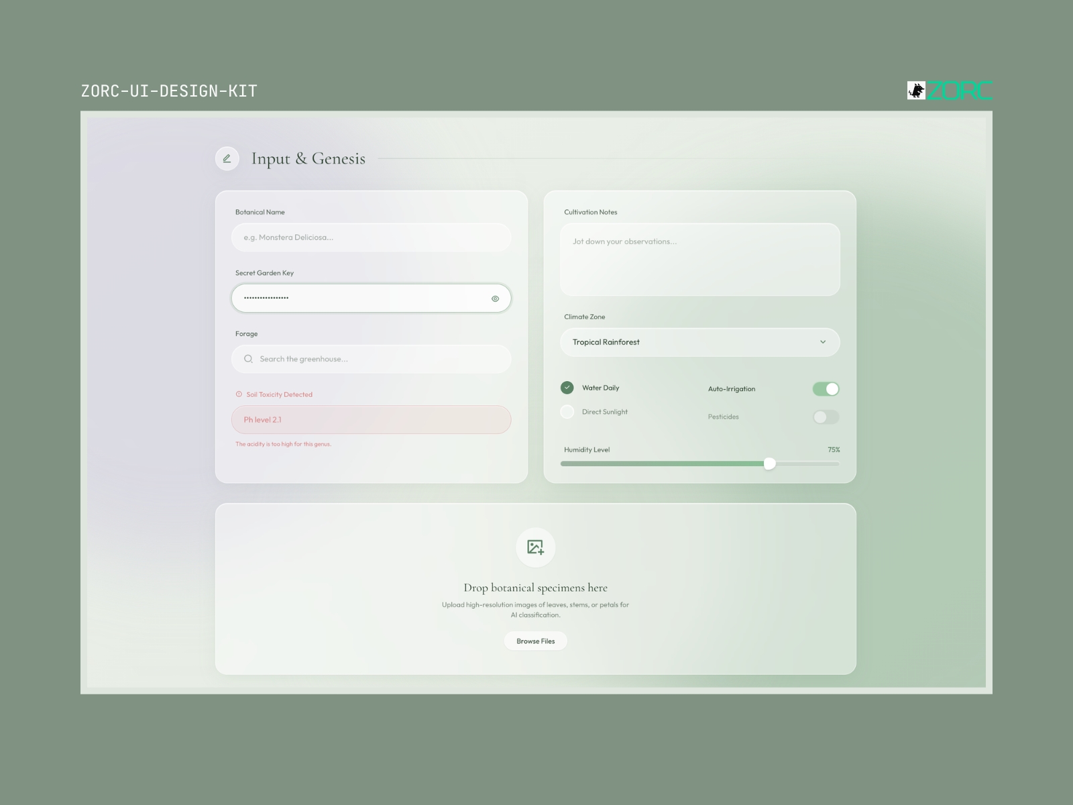Click the Input & Genesis heading

point(308,159)
